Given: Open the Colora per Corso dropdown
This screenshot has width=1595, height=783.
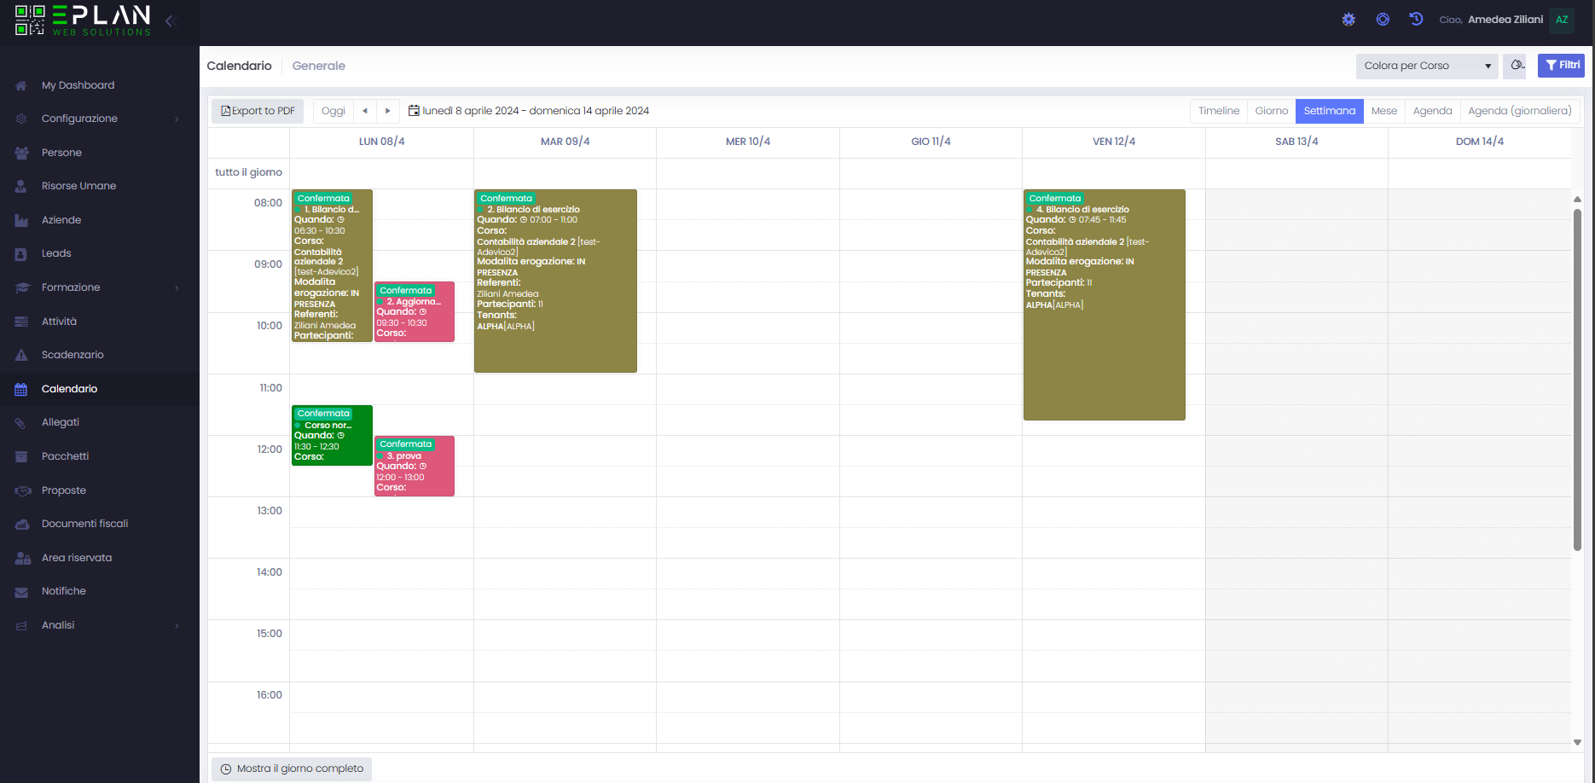Looking at the screenshot, I should [x=1426, y=66].
